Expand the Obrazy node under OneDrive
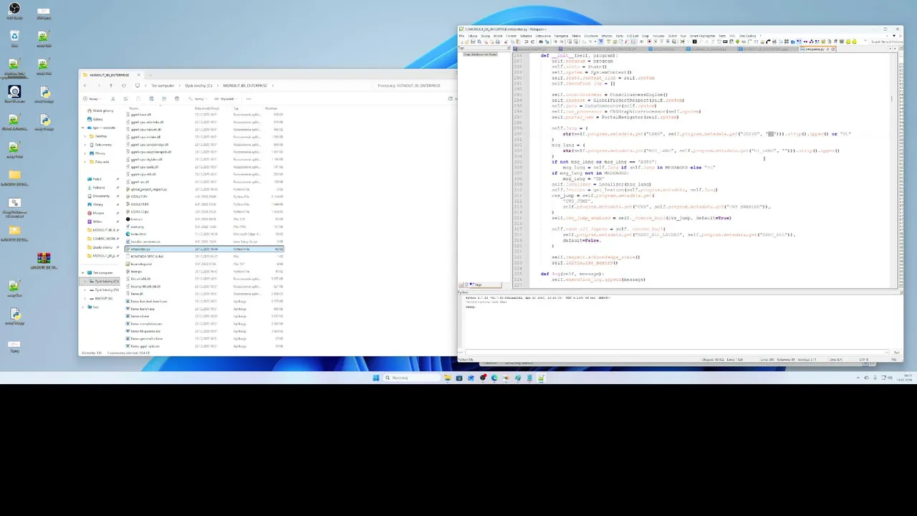This screenshot has width=917, height=516. 85,153
